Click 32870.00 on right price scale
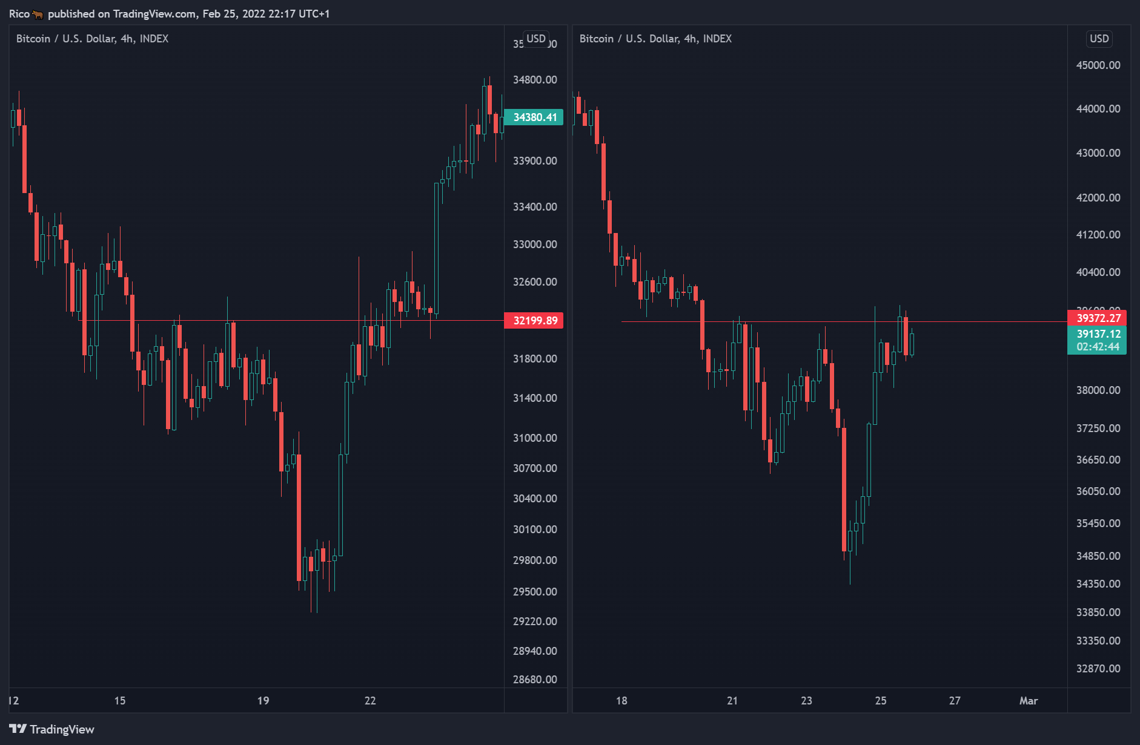The image size is (1140, 745). point(1098,669)
